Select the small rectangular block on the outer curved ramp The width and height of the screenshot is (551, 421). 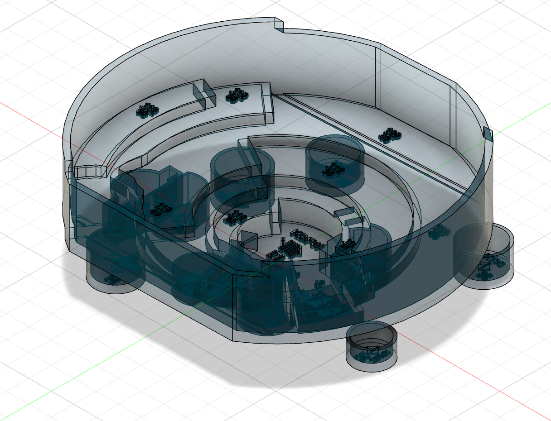click(204, 95)
